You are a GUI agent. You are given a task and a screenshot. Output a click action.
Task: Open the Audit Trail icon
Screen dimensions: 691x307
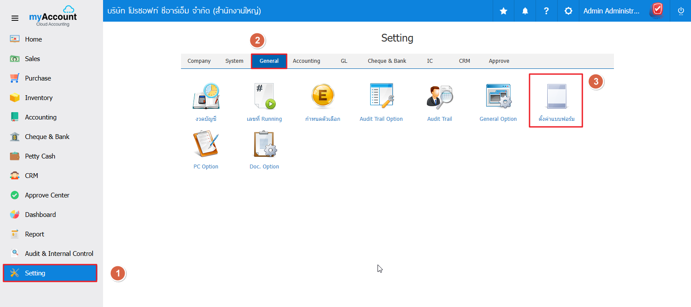(x=439, y=97)
